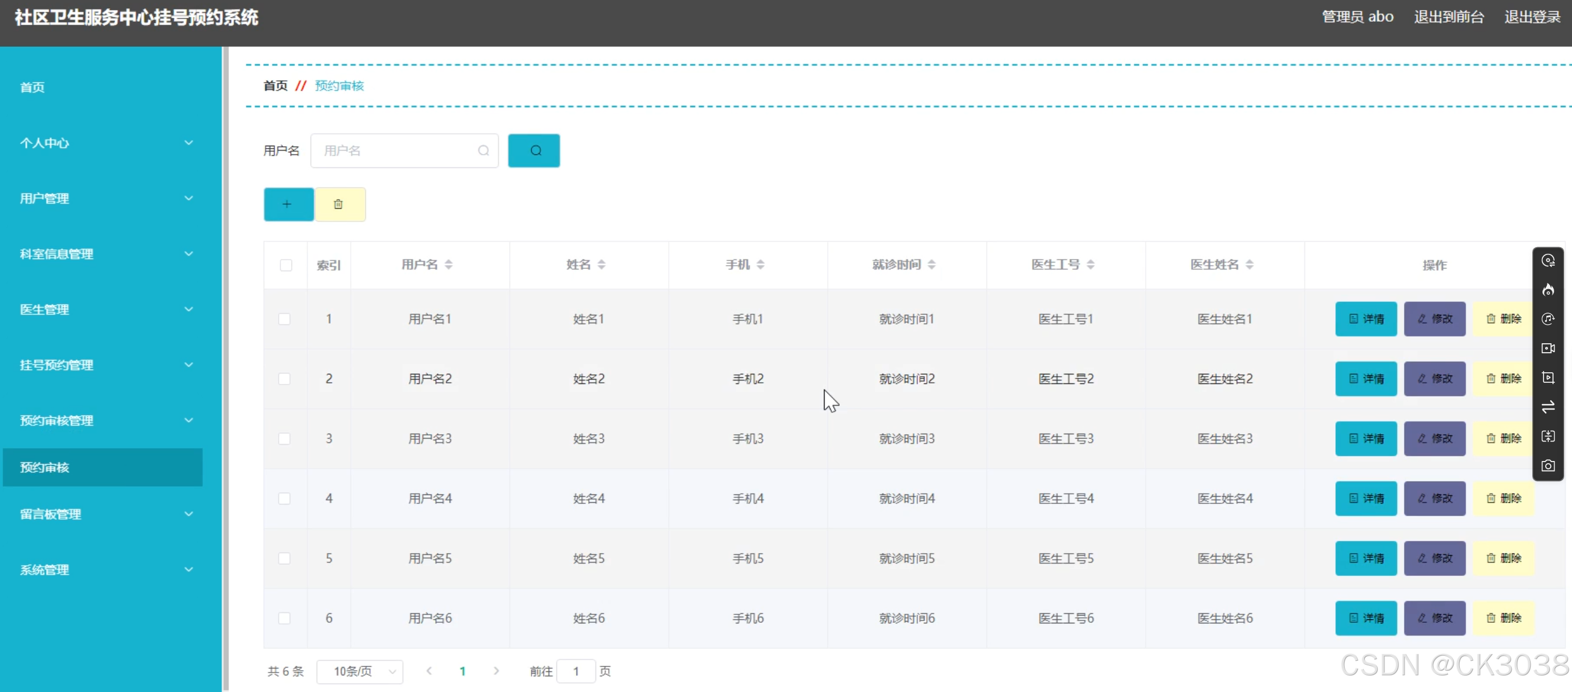This screenshot has height=692, width=1572.
Task: Click the blue plus add button
Action: 288,204
